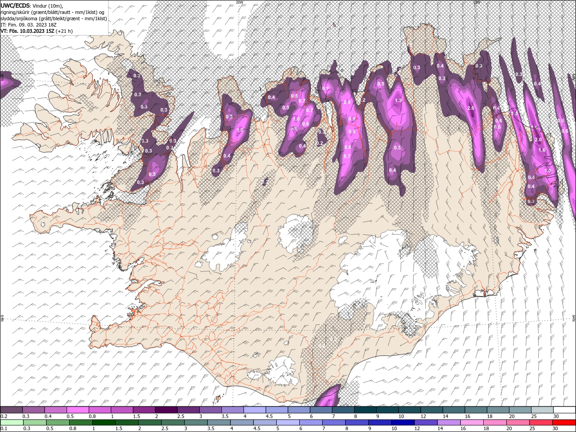Screen dimensions: 576x432
Task: Click the dark teal top-row swatch at 8
Action: coord(365,410)
